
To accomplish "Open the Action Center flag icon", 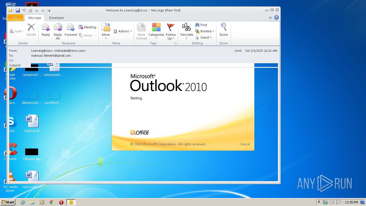I will point(339,202).
